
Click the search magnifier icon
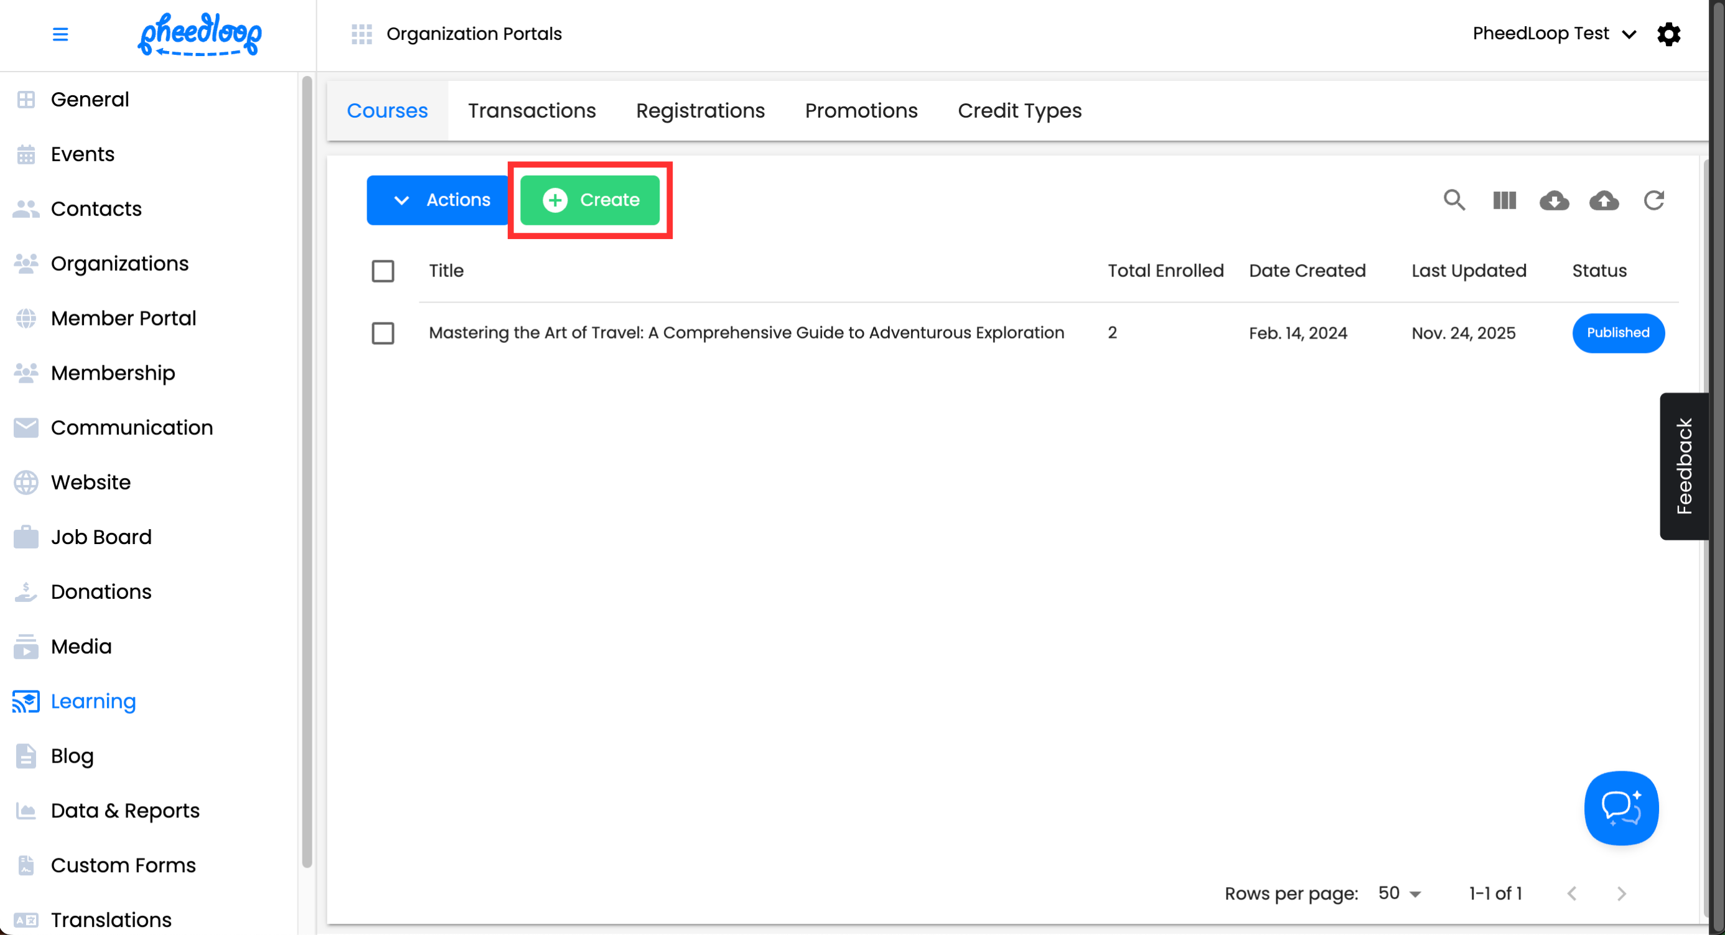1454,200
